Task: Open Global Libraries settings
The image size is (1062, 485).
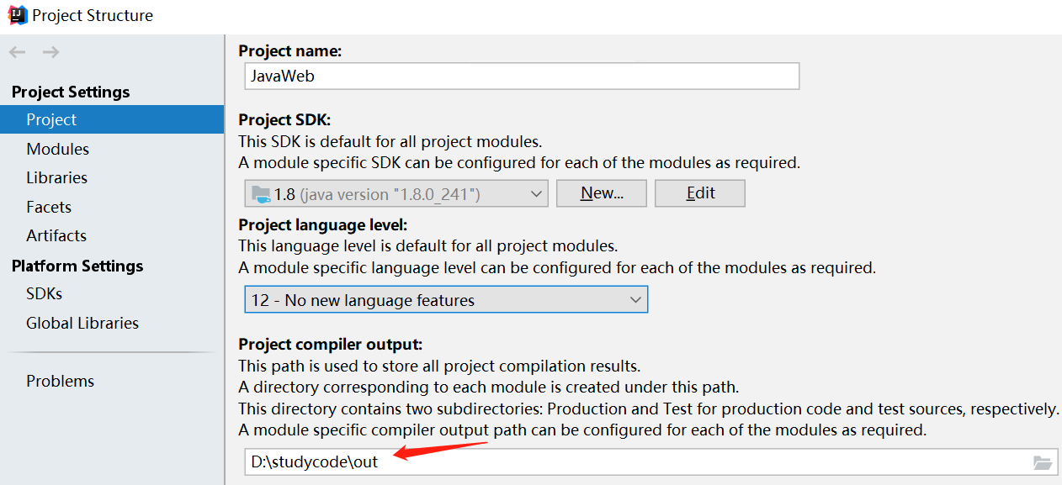Action: coord(82,323)
